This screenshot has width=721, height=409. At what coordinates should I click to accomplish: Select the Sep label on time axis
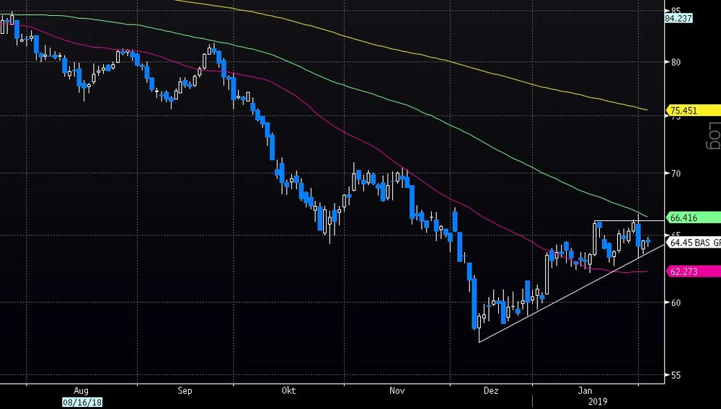pyautogui.click(x=185, y=390)
